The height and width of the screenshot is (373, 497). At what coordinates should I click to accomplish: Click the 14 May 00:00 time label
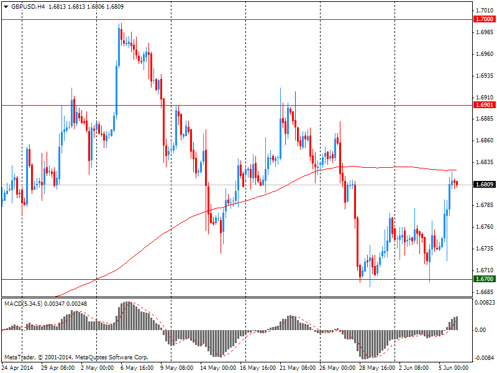click(x=218, y=368)
